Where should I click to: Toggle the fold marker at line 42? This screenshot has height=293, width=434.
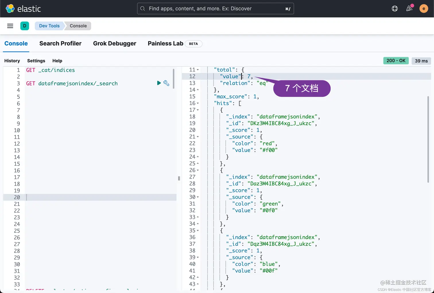pos(198,278)
